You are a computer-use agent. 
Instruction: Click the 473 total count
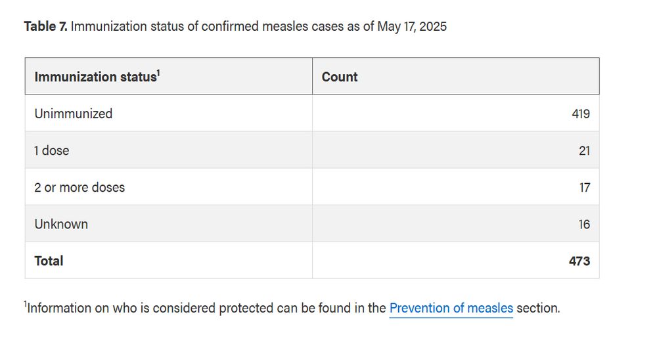tap(579, 261)
